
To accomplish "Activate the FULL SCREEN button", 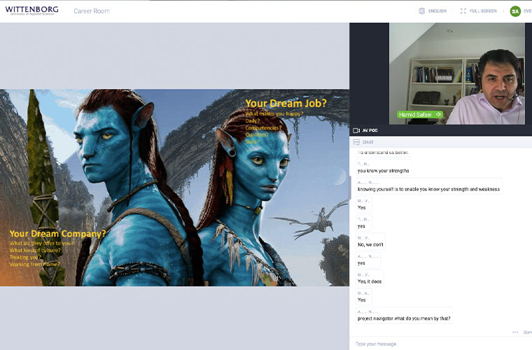I will pyautogui.click(x=483, y=11).
